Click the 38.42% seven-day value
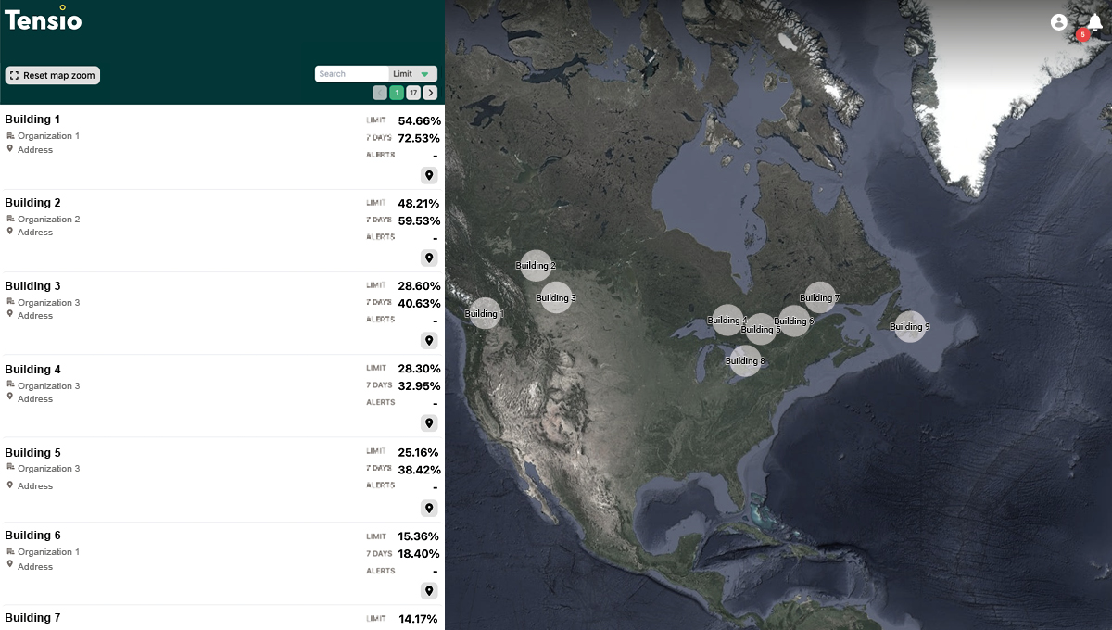 (419, 470)
